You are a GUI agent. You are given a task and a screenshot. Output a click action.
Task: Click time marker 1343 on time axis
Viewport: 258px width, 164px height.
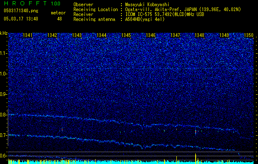point(77,35)
